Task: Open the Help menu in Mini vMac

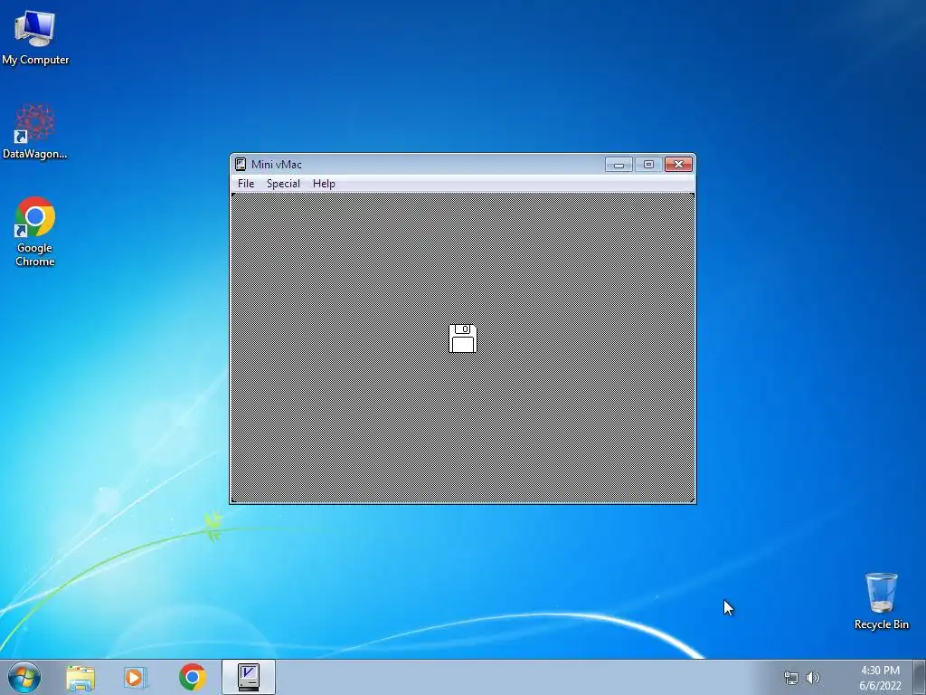Action: [324, 183]
